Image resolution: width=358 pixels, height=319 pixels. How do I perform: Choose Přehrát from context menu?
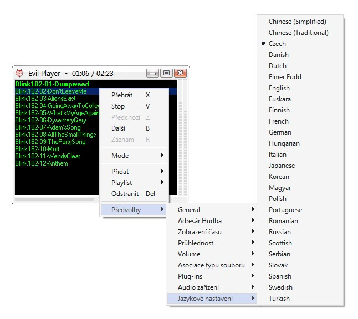click(134, 95)
